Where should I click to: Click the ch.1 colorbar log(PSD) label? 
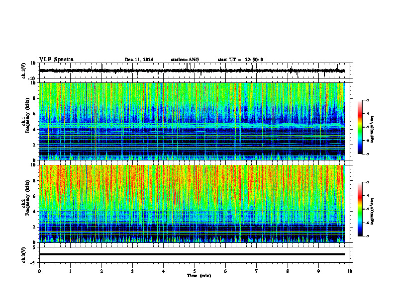tap(373, 129)
